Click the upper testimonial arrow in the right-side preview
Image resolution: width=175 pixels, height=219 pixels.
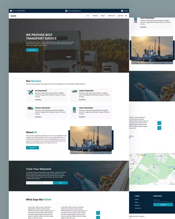159,123
